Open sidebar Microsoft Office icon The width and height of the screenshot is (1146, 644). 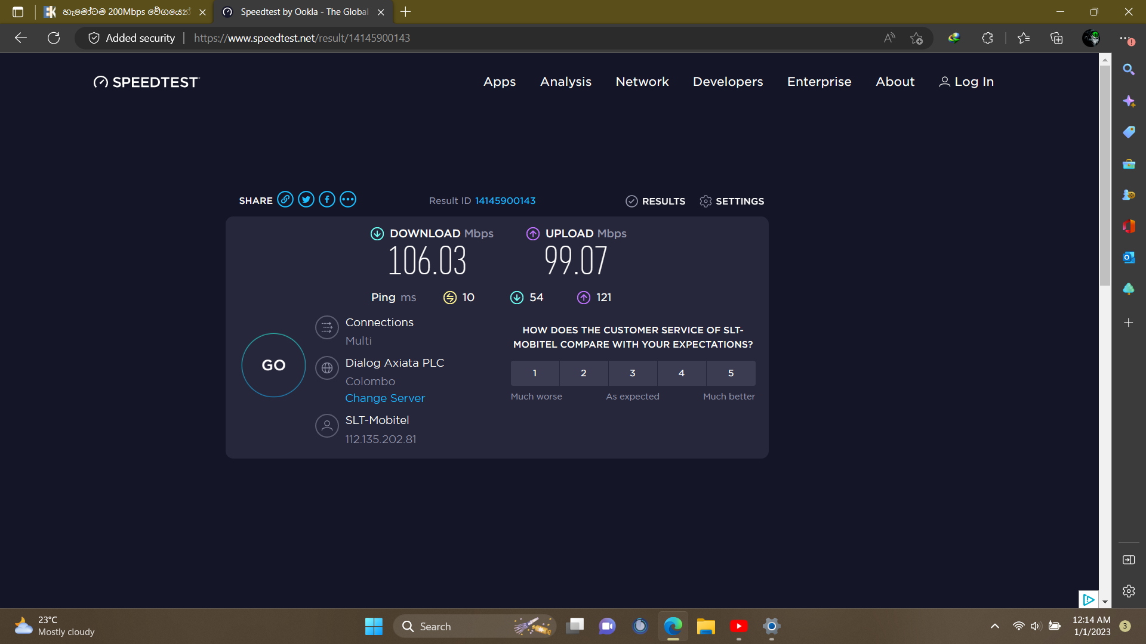1128,226
